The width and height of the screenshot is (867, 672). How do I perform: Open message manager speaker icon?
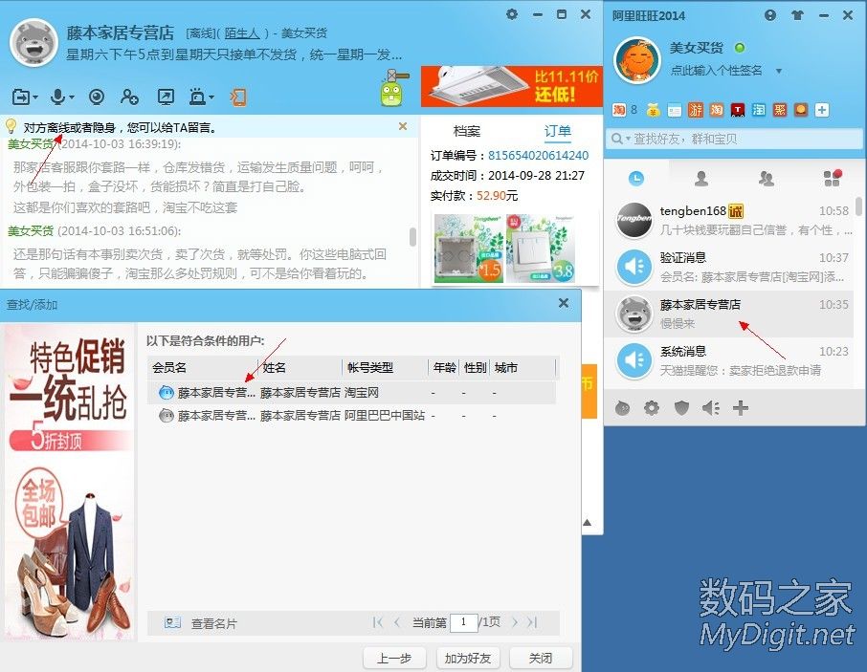coord(710,408)
